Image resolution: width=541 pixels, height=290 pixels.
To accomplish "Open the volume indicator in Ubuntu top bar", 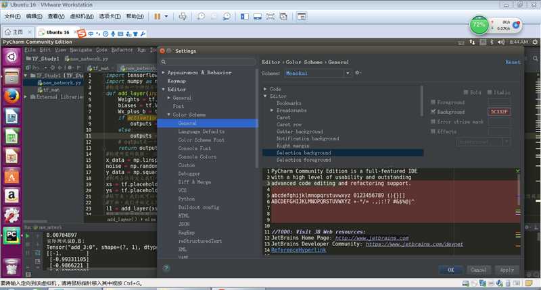I will tap(501, 42).
